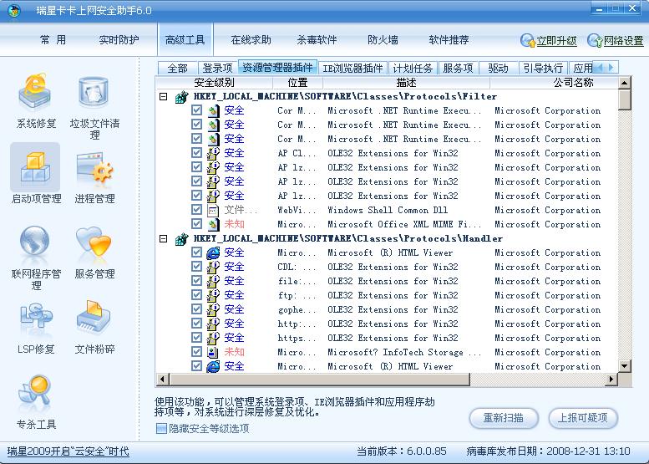Click the icon of the WebVi... Shell Common Dll row
The width and height of the screenshot is (649, 464).
coord(213,210)
